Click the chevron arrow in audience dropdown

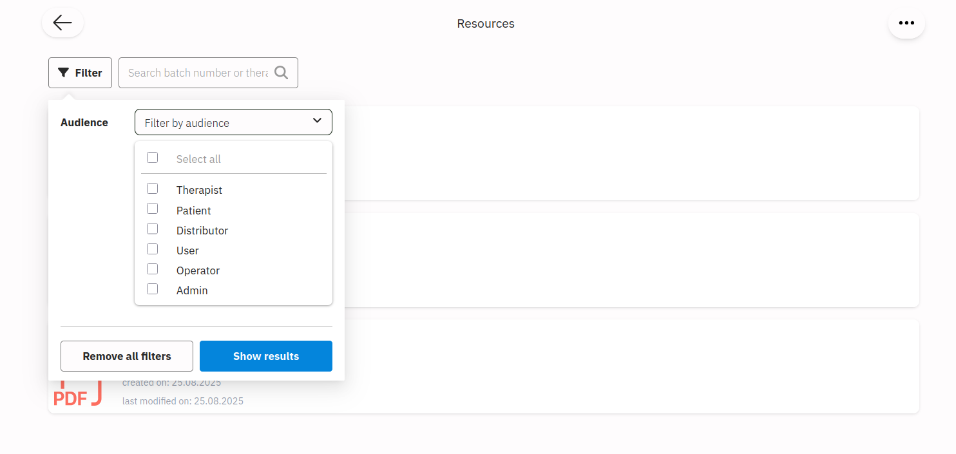coord(317,121)
